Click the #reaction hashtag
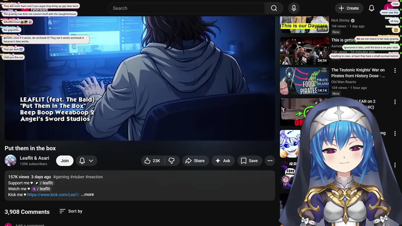Viewport: 402px width, 226px height. coord(94,177)
